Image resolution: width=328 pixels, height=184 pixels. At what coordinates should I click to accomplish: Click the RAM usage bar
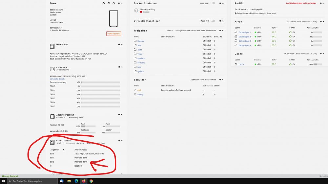pos(88,126)
